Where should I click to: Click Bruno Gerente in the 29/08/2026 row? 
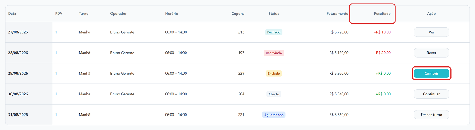coord(122,74)
